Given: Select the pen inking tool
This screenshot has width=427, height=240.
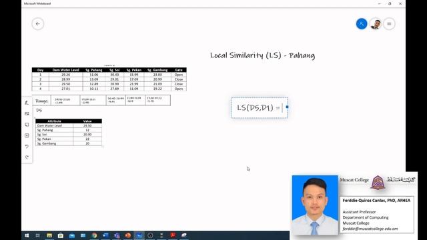Looking at the screenshot, I should [x=27, y=103].
